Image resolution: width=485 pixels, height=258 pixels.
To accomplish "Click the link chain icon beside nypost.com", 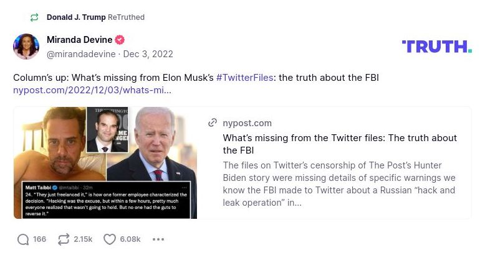I will 213,123.
